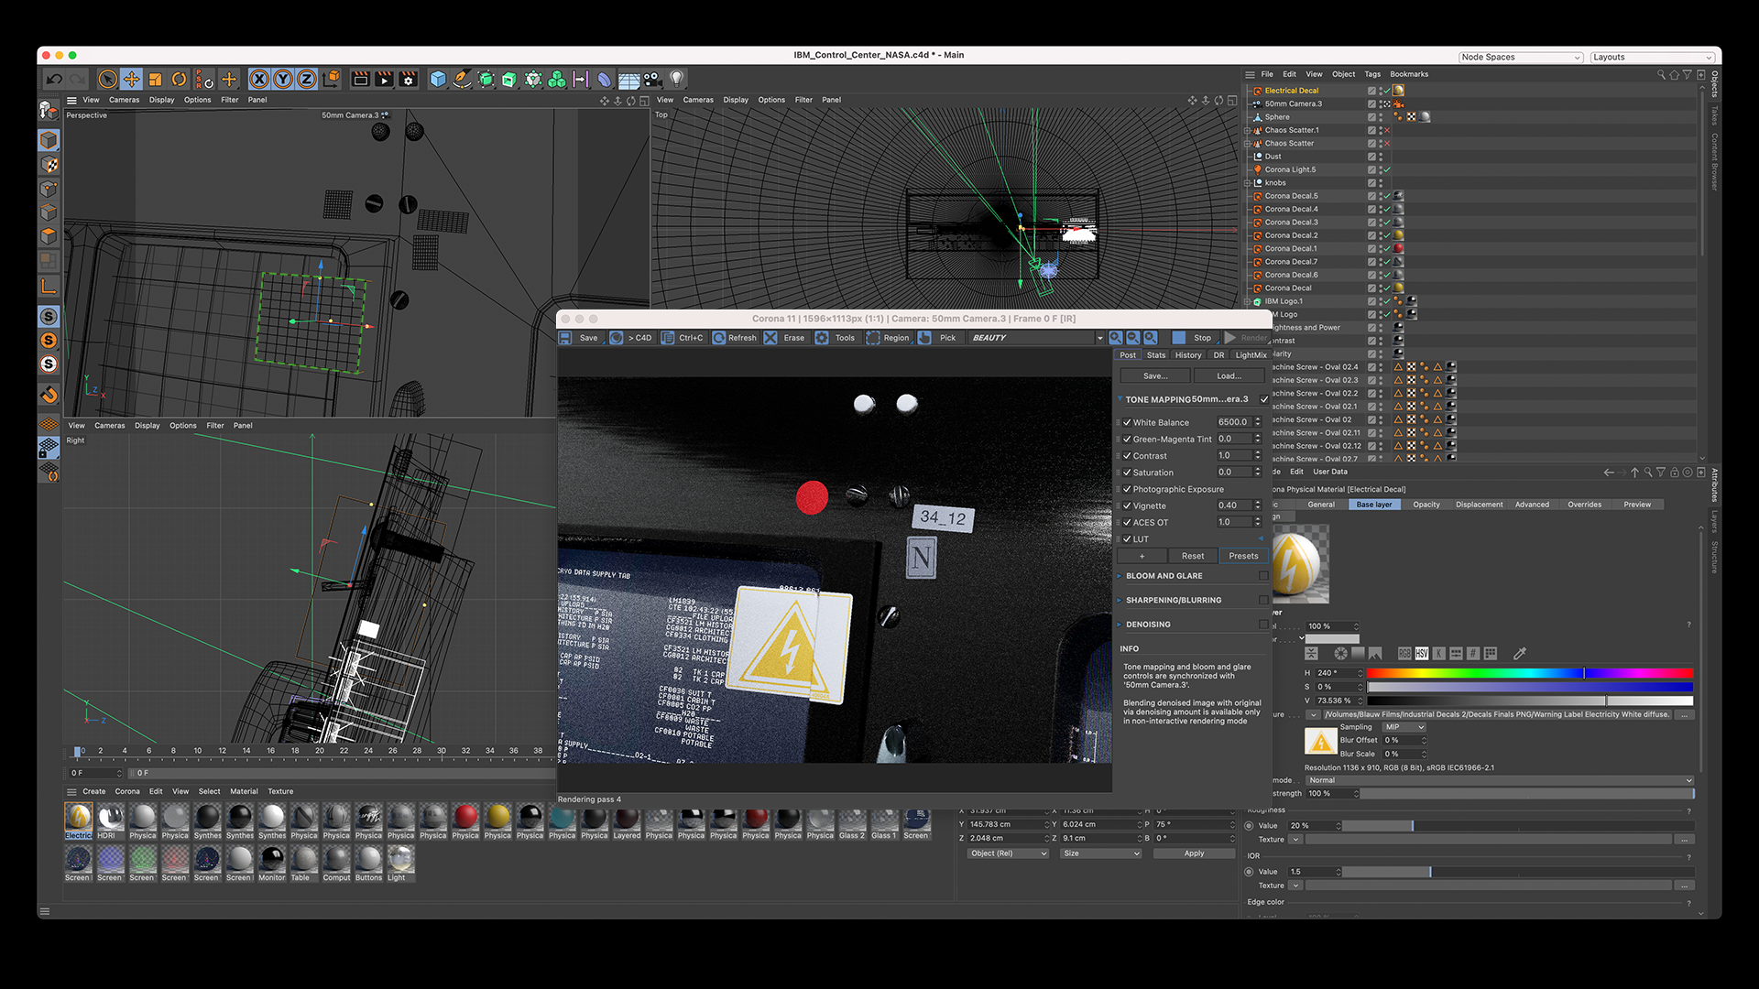Click the Light bulb icon in toolbar

coord(676,80)
